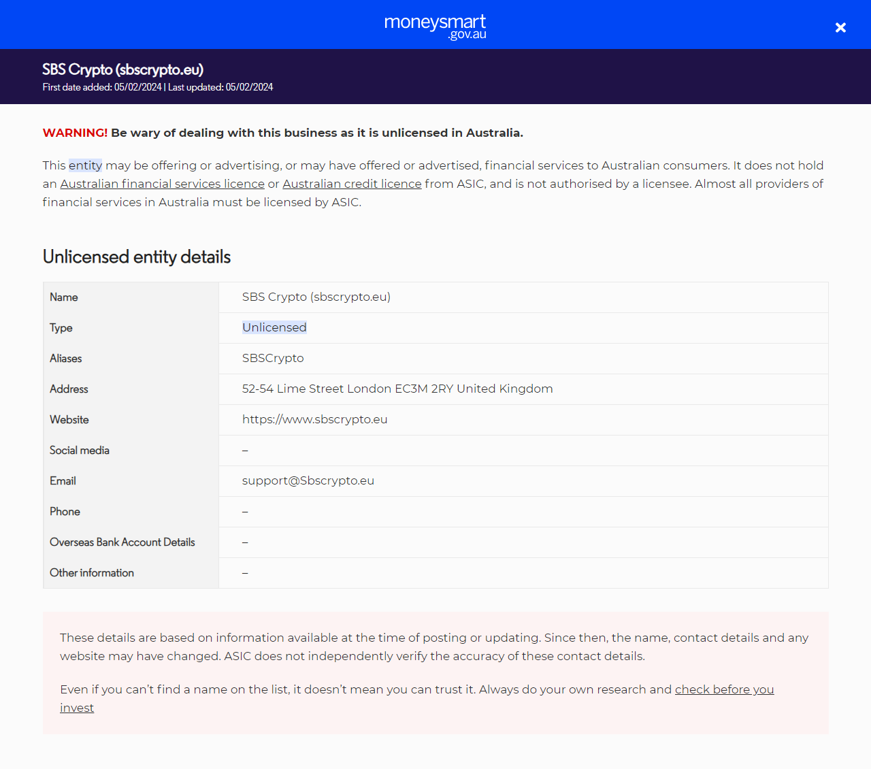871x769 pixels.
Task: Click the first date added text
Action: click(x=102, y=87)
